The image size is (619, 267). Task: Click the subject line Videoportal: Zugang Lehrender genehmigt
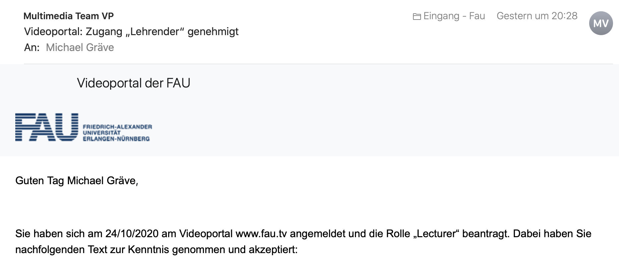pos(131,31)
